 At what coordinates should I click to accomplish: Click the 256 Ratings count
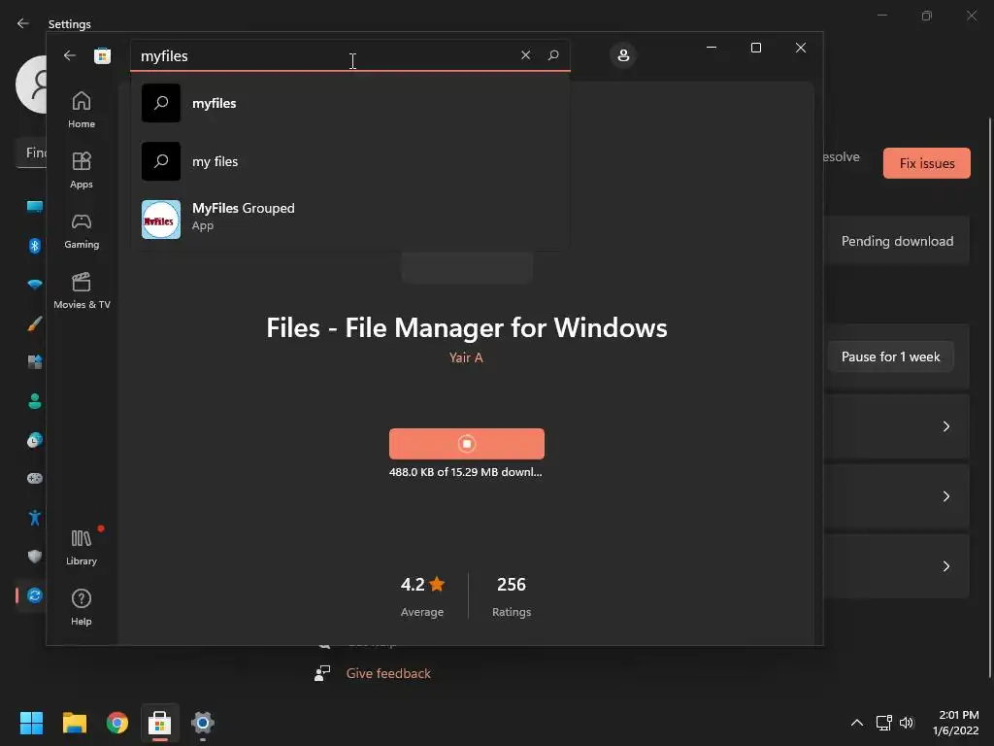point(512,596)
